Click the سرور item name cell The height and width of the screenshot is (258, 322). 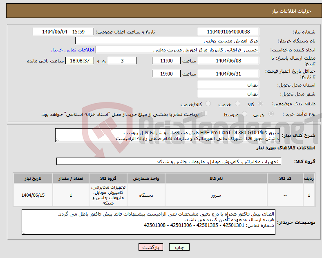coord(216,195)
